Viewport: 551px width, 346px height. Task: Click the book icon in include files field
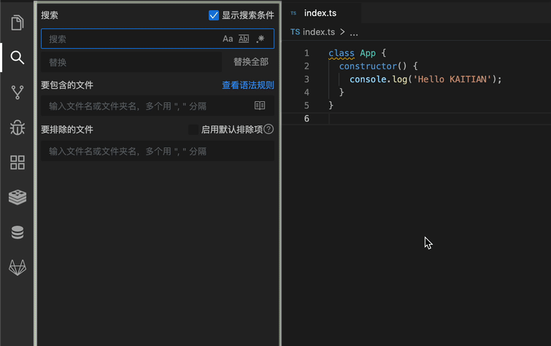(260, 106)
